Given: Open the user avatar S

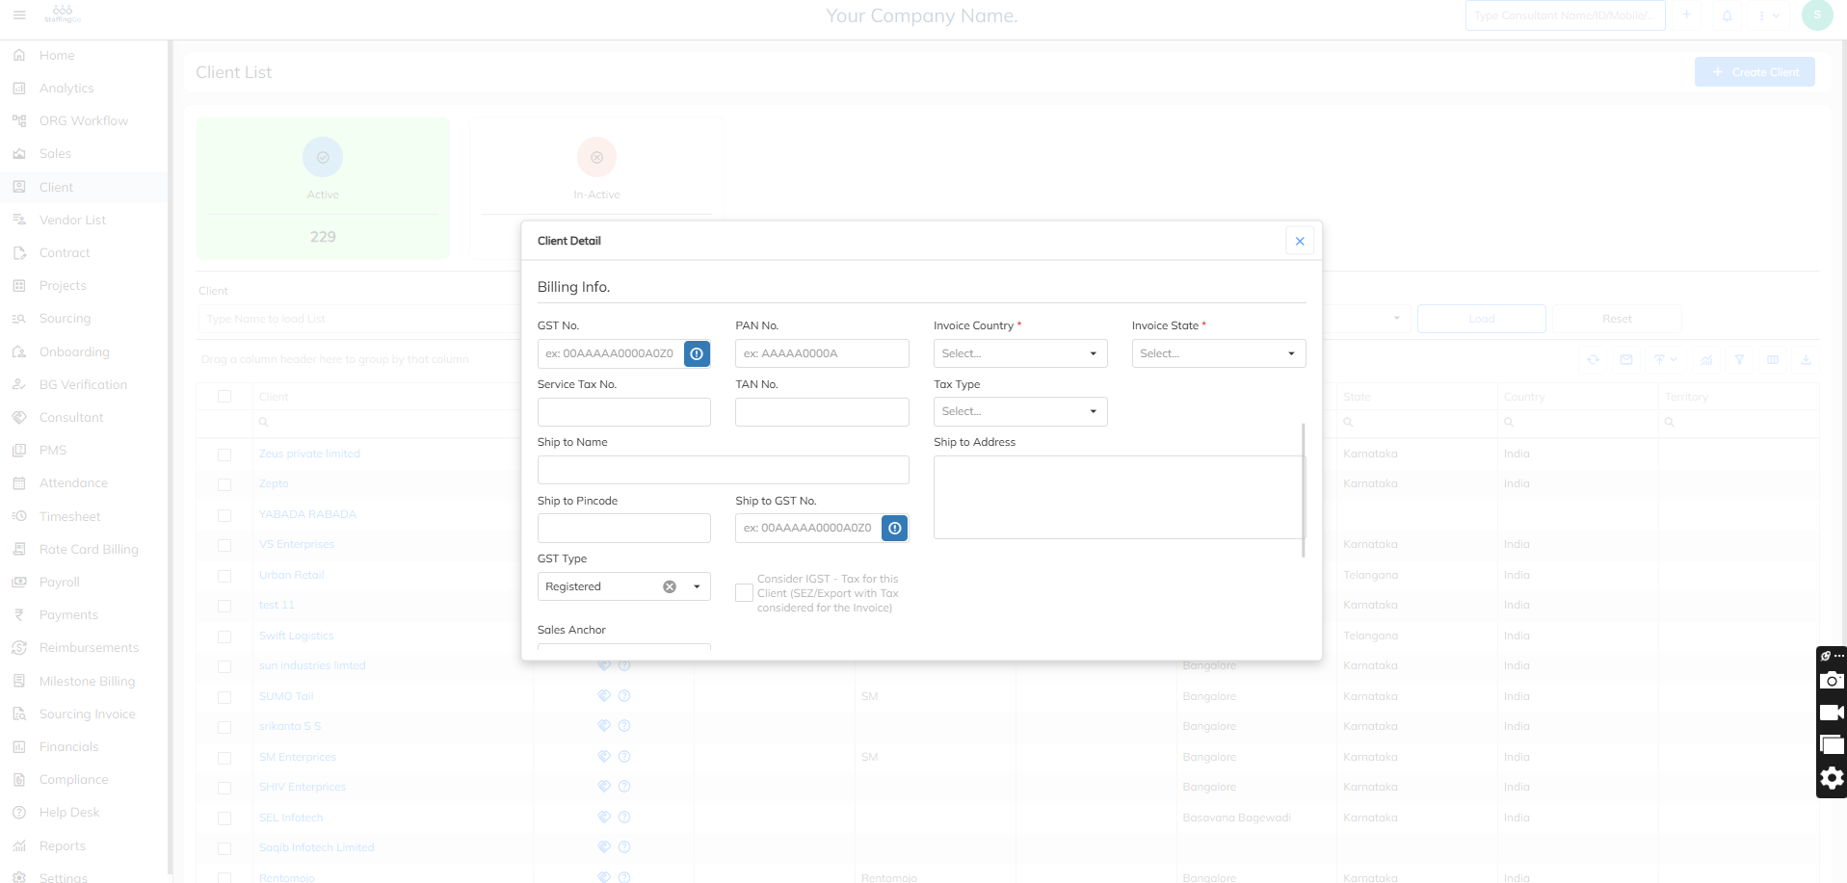Looking at the screenshot, I should point(1817,15).
